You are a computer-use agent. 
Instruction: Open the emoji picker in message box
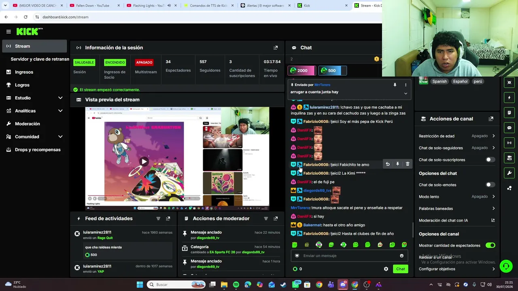tap(401, 255)
